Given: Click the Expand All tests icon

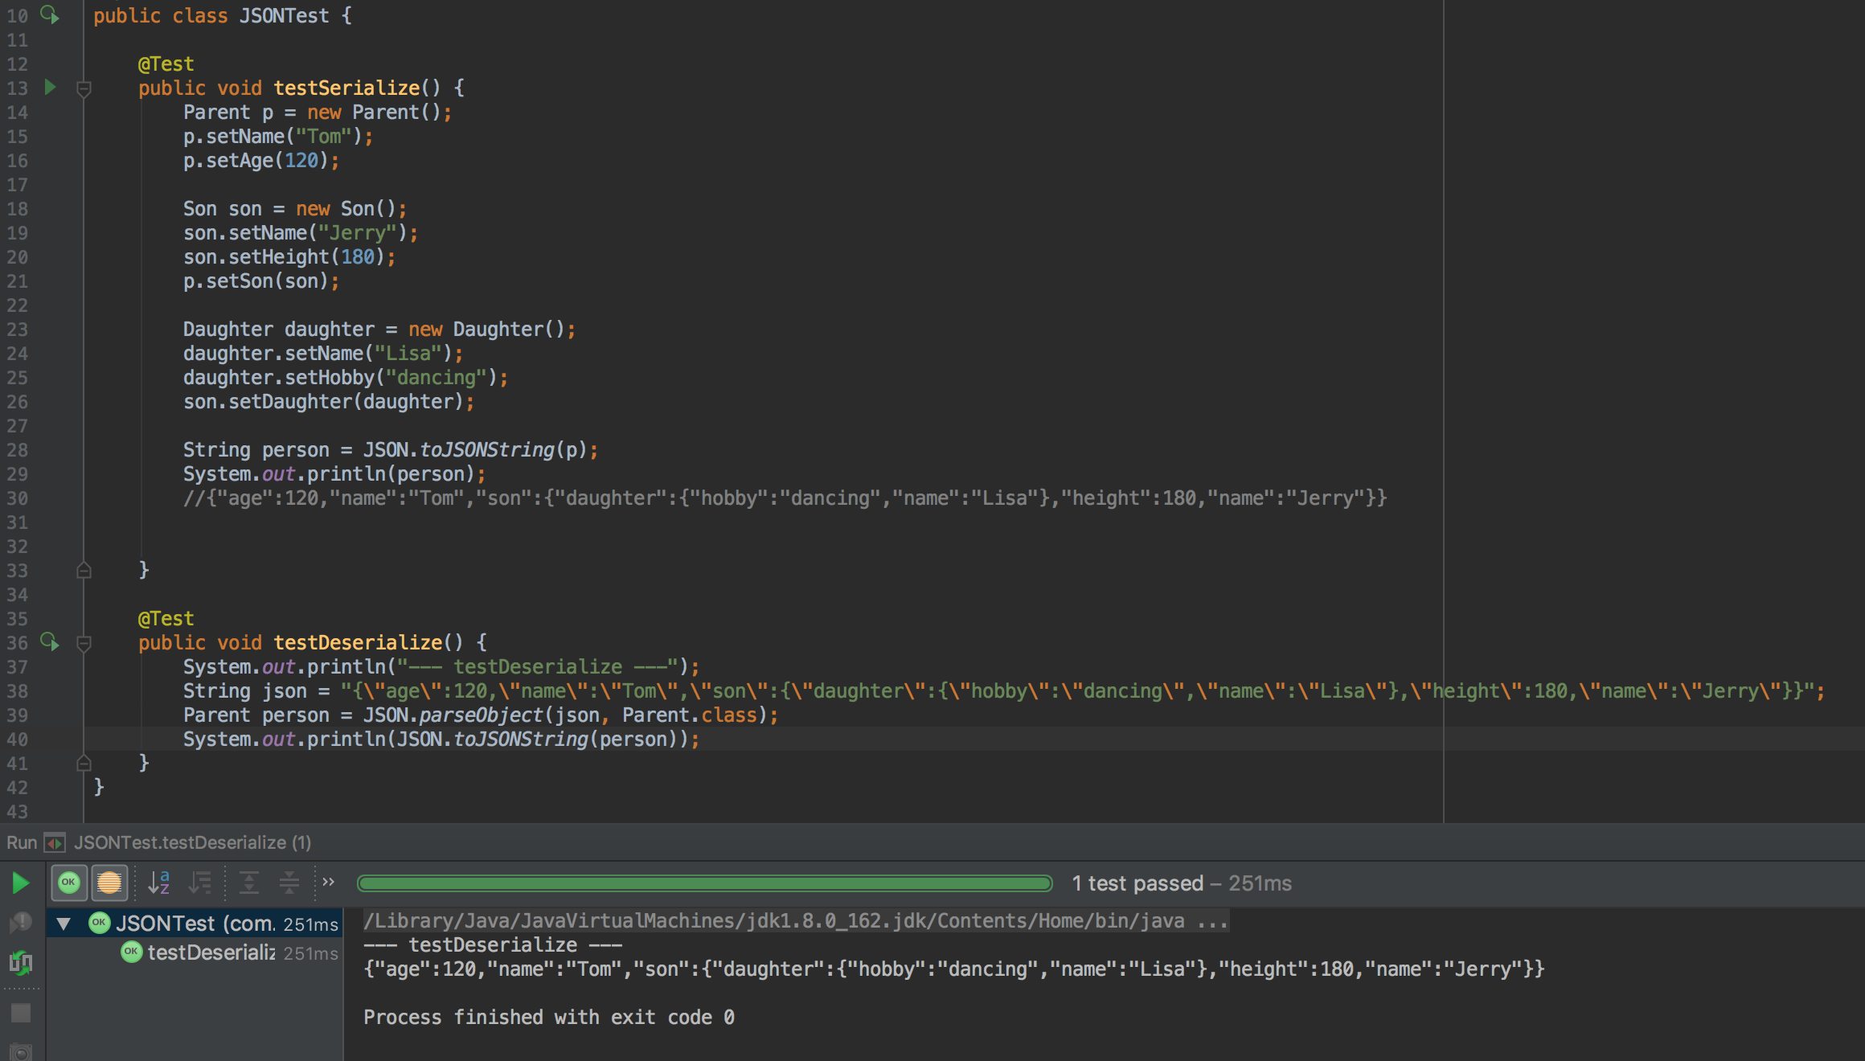Looking at the screenshot, I should [249, 883].
